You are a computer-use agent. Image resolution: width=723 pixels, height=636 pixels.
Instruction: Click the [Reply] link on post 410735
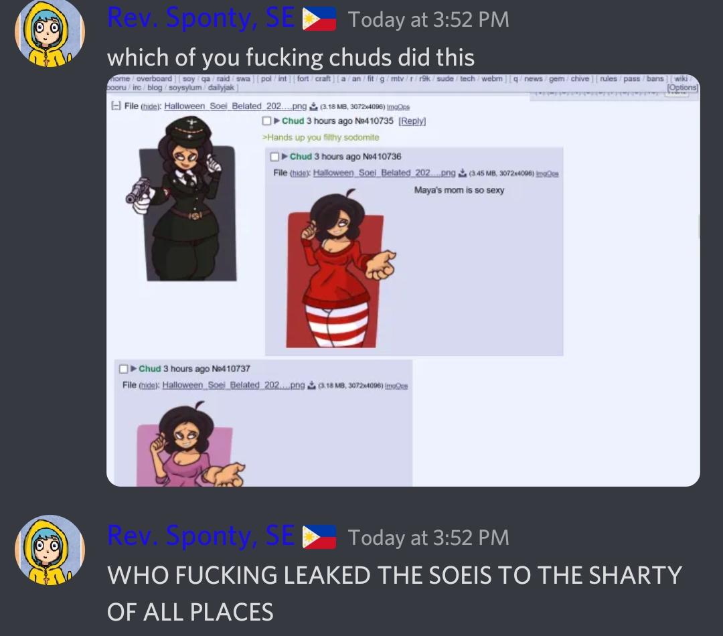click(x=412, y=121)
